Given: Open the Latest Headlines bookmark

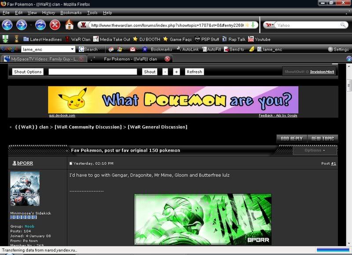Looking at the screenshot, I should click(43, 39).
